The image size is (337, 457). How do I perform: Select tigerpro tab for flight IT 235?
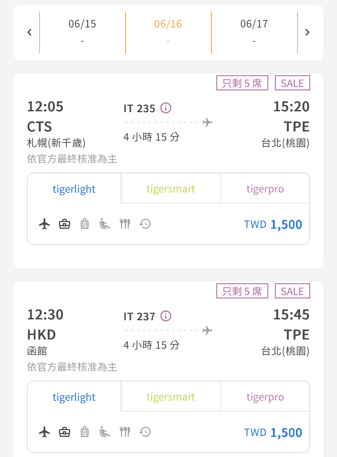click(x=265, y=189)
